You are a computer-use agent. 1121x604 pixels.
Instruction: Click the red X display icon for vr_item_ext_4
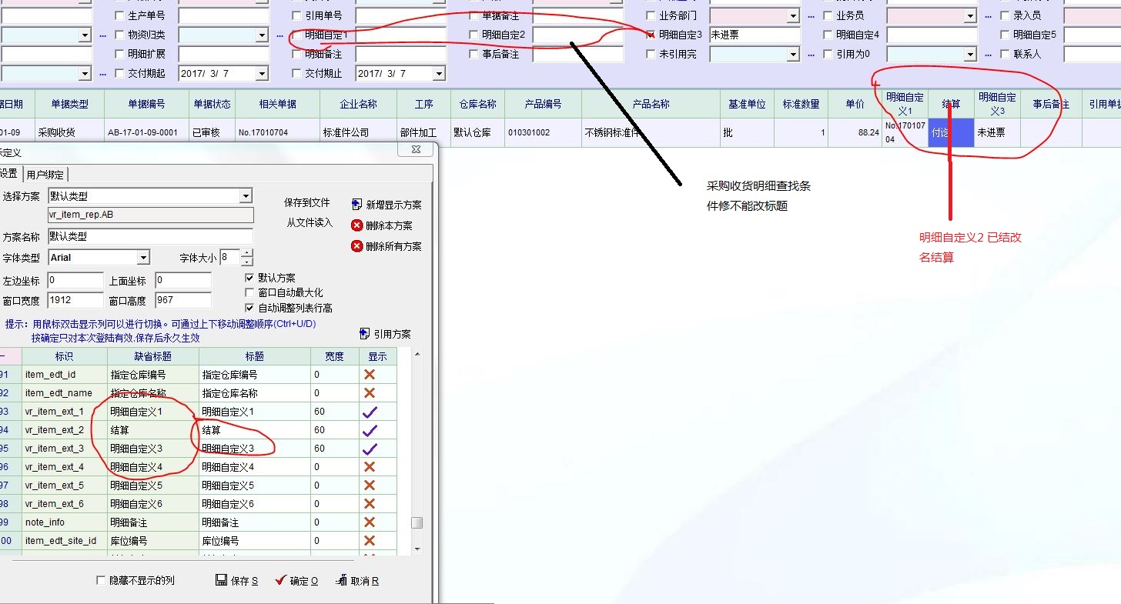coord(370,467)
